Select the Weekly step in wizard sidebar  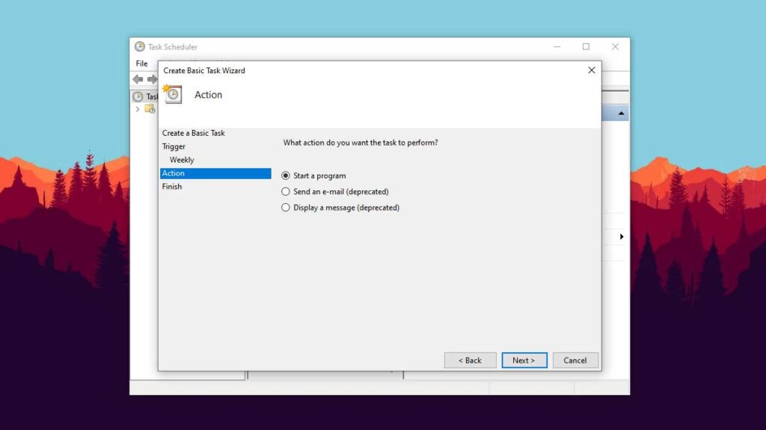(x=182, y=160)
